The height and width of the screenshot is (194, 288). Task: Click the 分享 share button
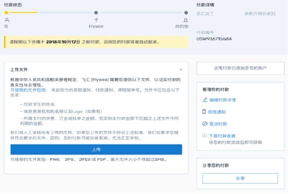click(240, 178)
